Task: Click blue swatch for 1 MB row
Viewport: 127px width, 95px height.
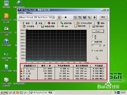Action: click(x=21, y=76)
